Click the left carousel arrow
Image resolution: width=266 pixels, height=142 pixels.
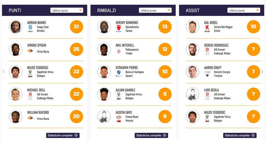tap(3, 72)
